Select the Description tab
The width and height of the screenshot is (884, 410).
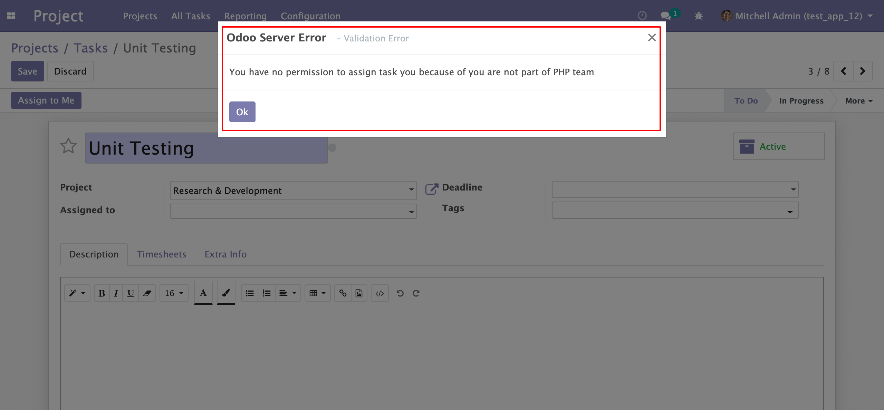pos(94,254)
